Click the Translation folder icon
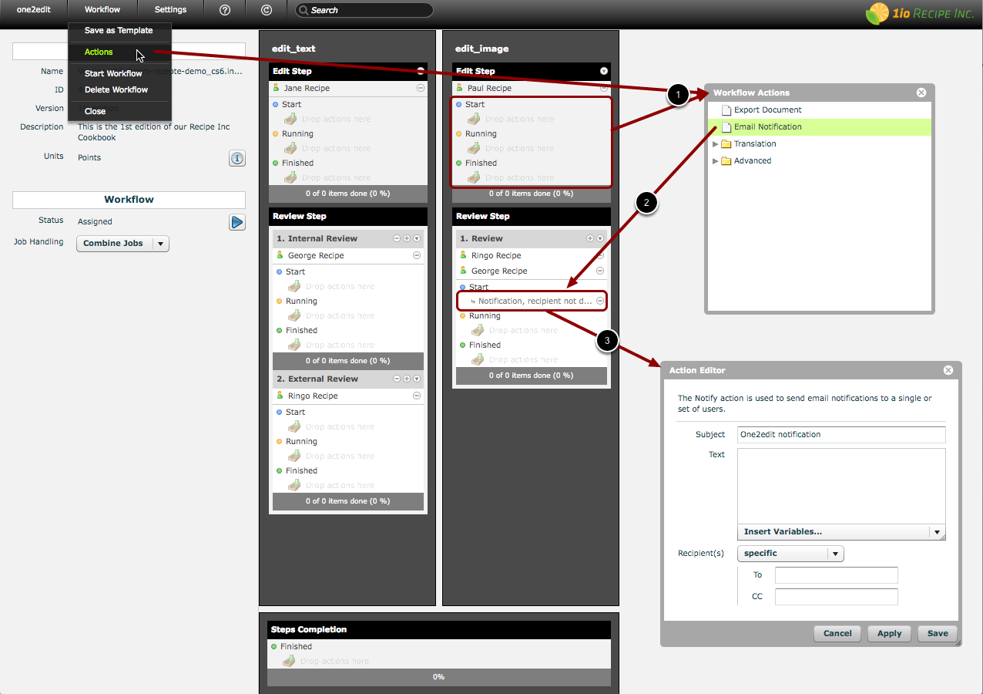The height and width of the screenshot is (694, 983). click(x=726, y=143)
